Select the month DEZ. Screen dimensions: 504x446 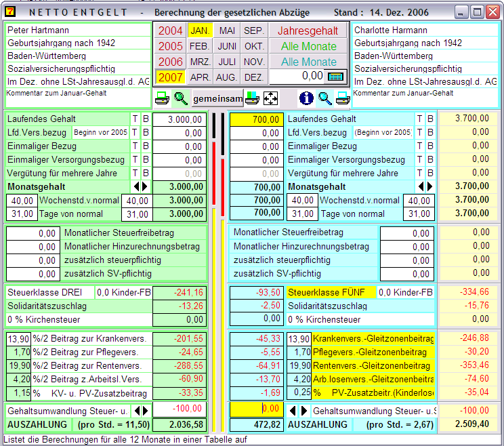point(254,77)
